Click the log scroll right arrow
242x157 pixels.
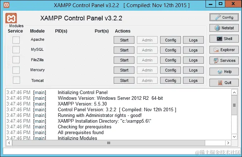coord(228,143)
